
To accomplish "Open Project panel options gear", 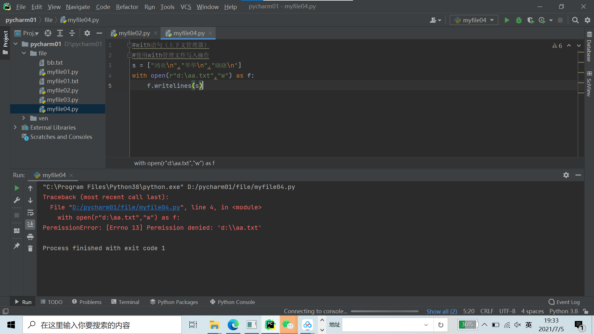I will [x=87, y=33].
